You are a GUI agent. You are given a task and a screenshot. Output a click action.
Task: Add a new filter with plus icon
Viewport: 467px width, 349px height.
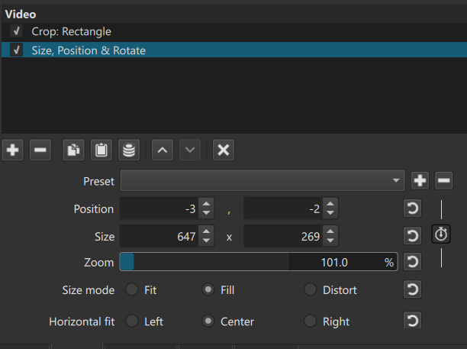(x=12, y=150)
